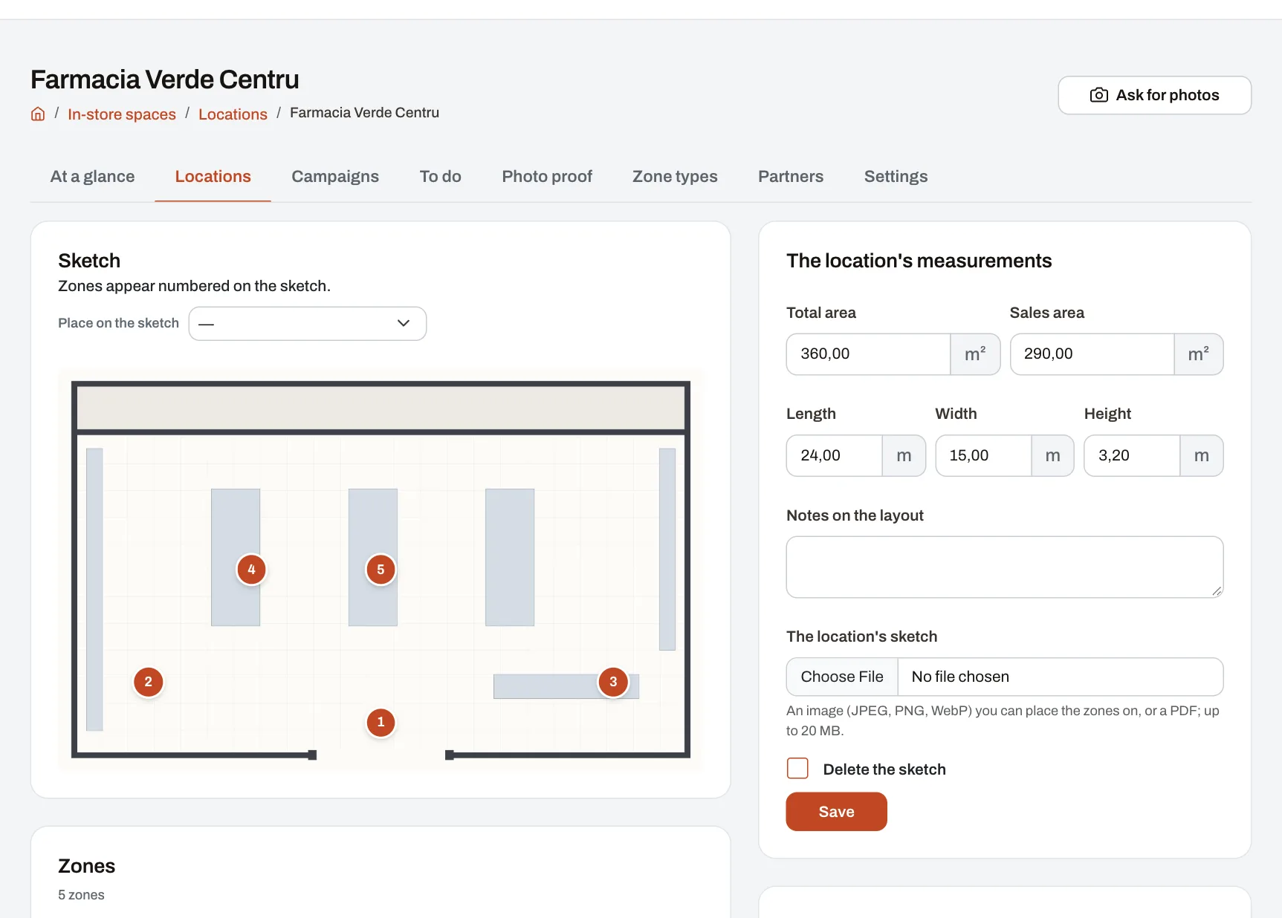Go to the Partners tab
The image size is (1282, 918).
(791, 177)
